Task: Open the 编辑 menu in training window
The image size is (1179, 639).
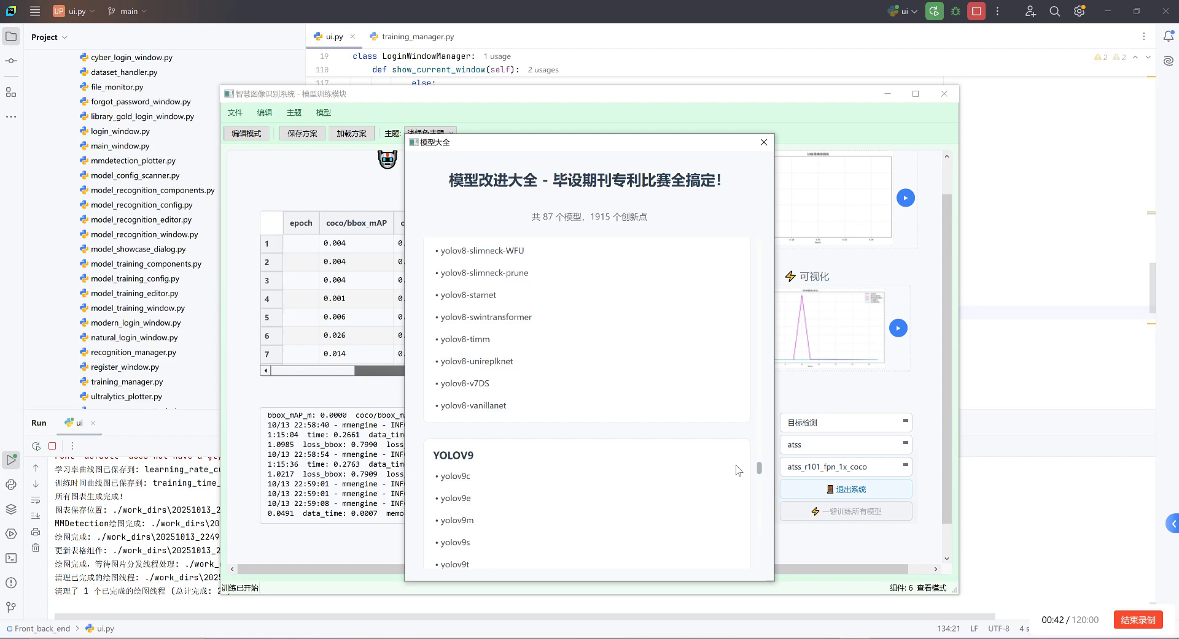Action: 265,113
